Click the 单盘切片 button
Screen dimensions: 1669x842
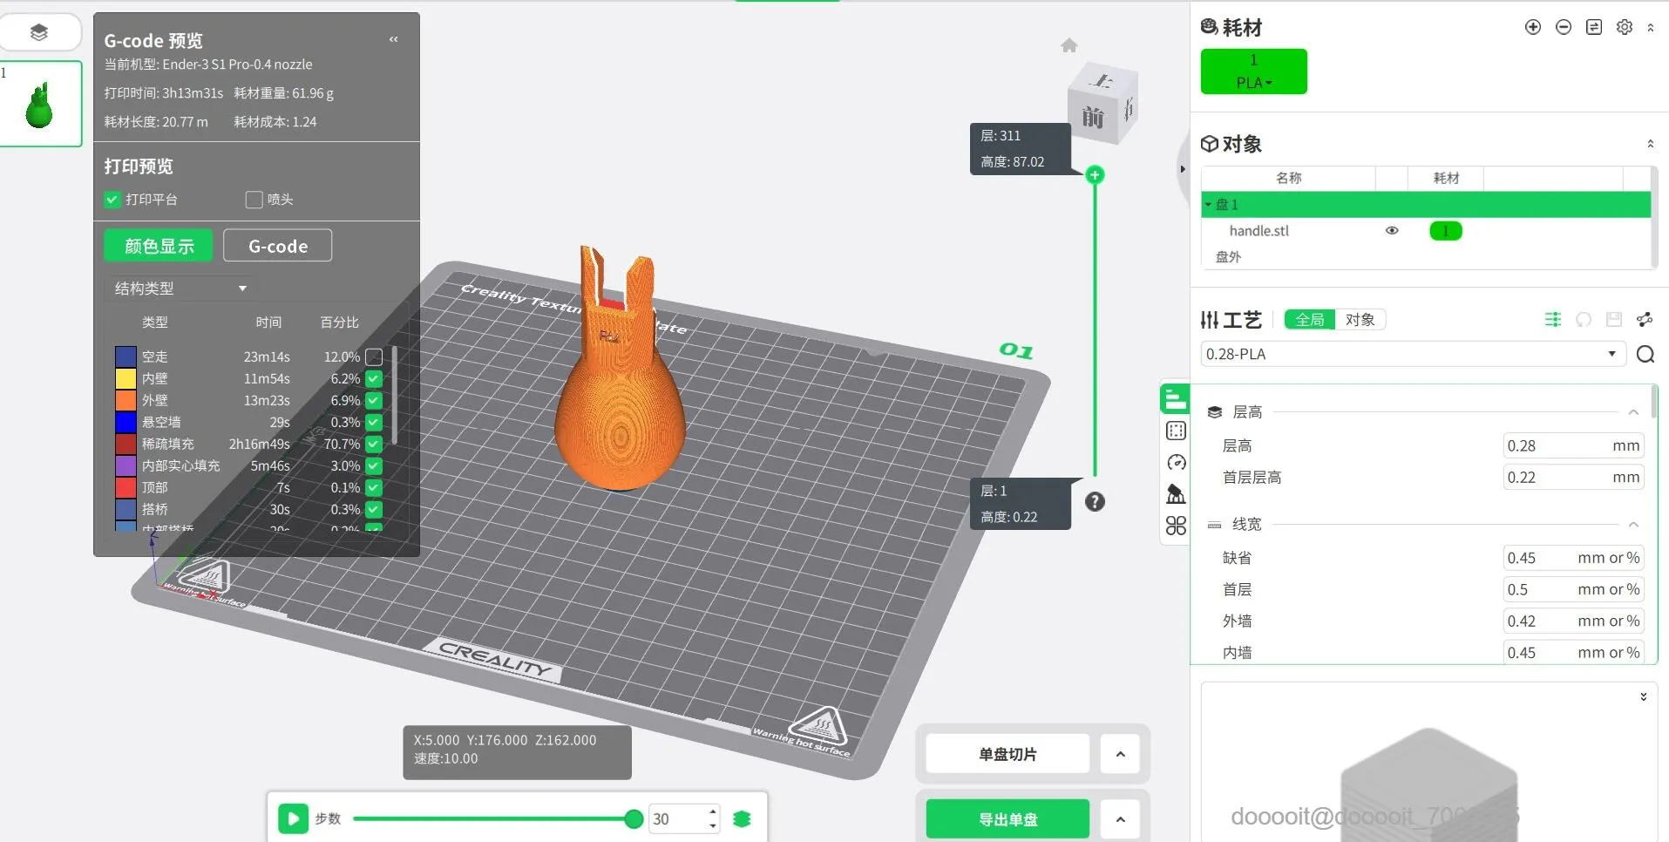1008,754
